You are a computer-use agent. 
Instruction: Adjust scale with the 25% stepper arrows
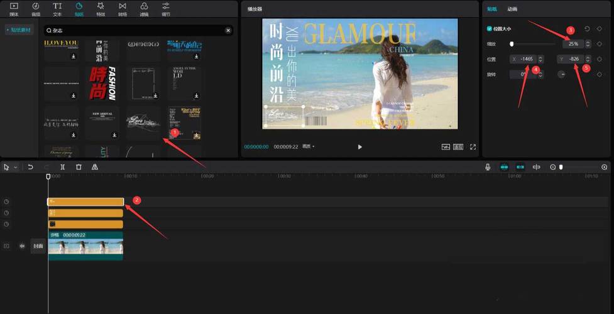tap(588, 44)
